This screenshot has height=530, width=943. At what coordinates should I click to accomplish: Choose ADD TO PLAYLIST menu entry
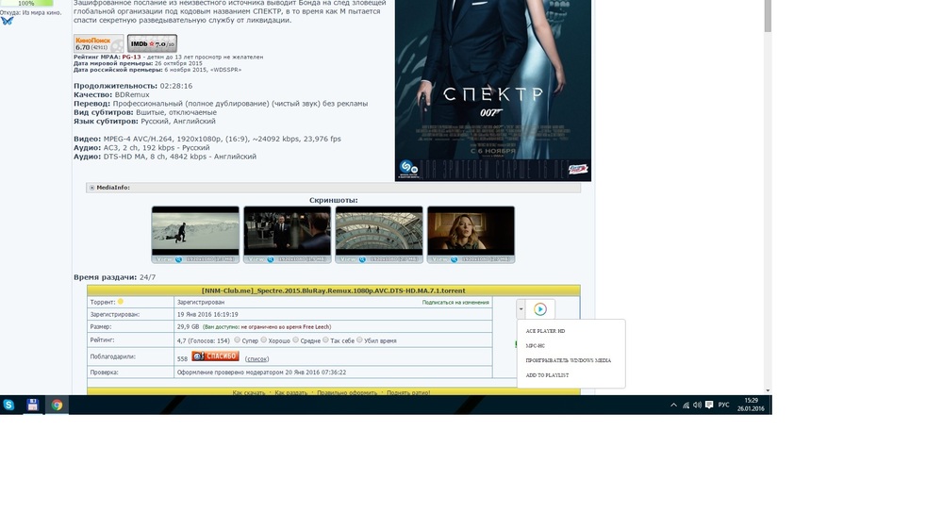point(547,375)
